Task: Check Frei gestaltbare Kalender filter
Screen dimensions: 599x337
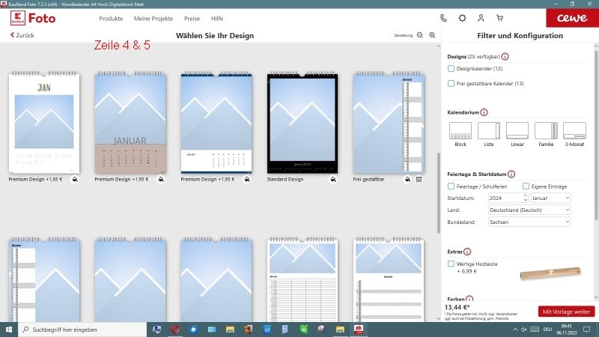Action: pos(451,83)
